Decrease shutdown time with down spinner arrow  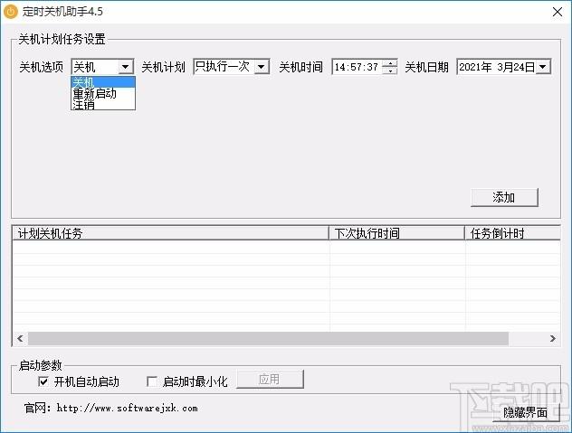tap(390, 71)
